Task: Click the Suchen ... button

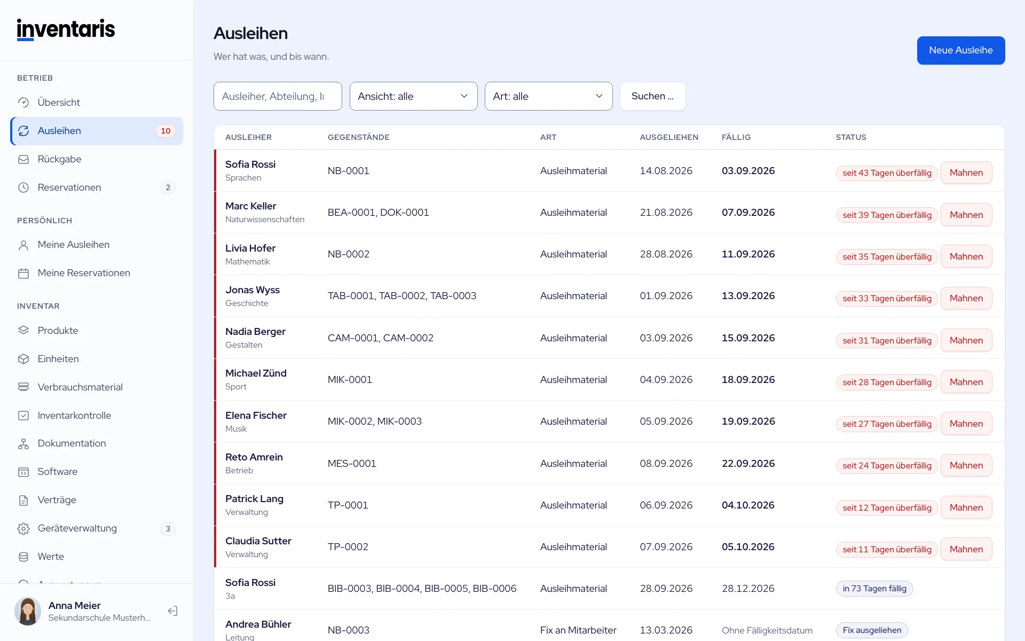Action: pos(652,96)
